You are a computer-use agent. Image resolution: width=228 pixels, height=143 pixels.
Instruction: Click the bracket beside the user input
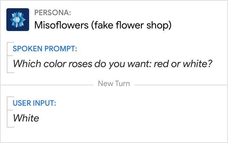pos(8,112)
